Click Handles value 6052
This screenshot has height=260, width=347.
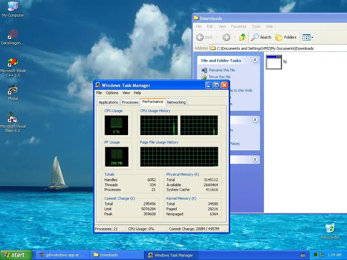[x=151, y=180]
